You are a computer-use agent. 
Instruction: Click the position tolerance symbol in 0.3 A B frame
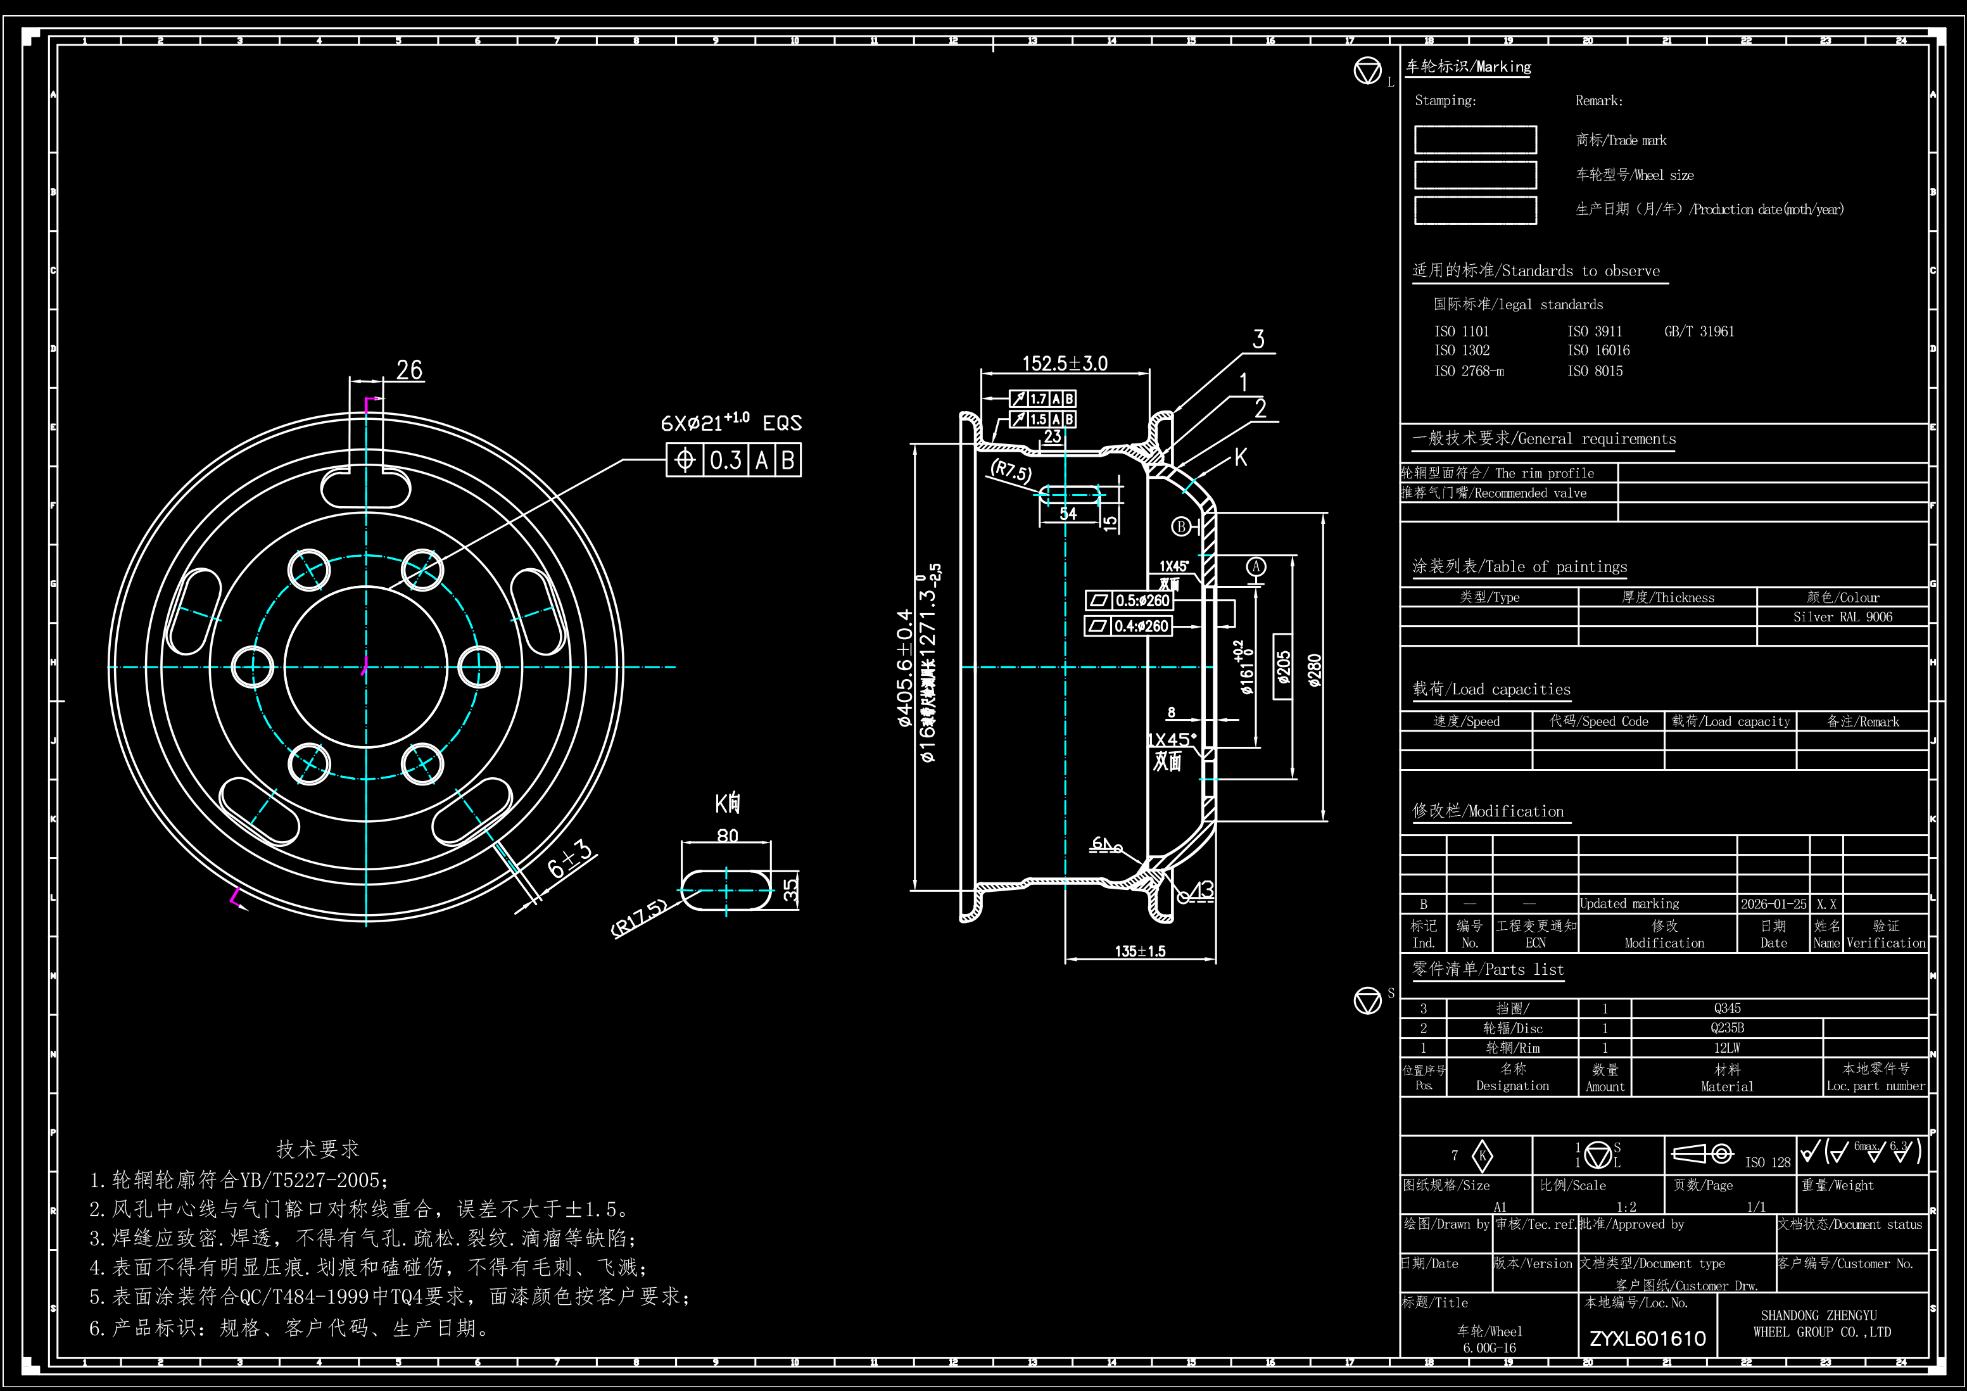click(x=685, y=460)
